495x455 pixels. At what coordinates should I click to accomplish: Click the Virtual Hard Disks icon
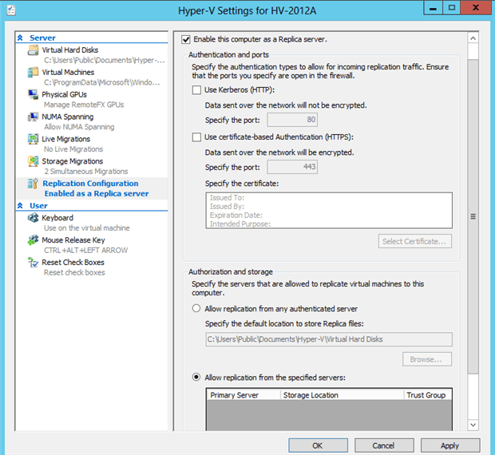point(34,50)
